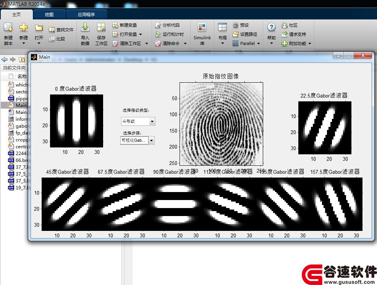Select the cropping file in list
377x285 pixels.
click(15, 139)
